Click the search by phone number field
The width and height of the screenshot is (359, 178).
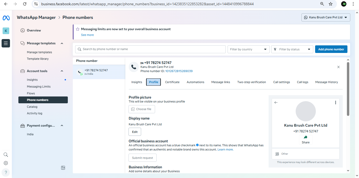pos(150,49)
